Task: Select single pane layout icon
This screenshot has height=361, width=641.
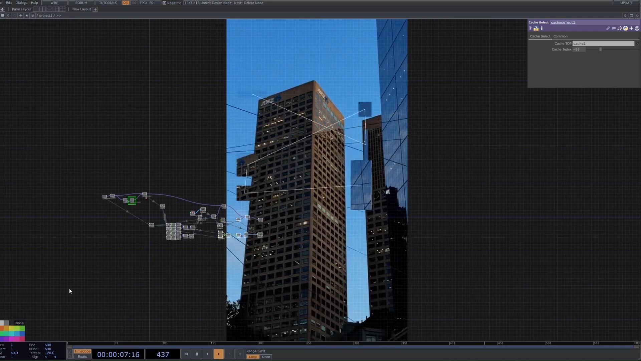Action: point(36,9)
